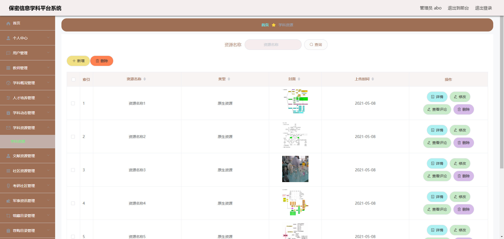This screenshot has width=504, height=239.
Task: Click the icon beside 军事资讯管理
Action: 8,201
